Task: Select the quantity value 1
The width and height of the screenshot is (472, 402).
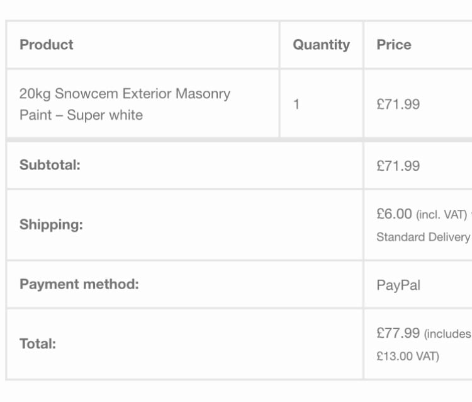Action: (x=296, y=104)
